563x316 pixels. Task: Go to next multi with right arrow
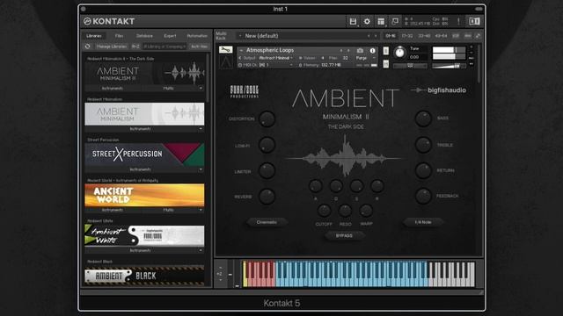coord(376,36)
